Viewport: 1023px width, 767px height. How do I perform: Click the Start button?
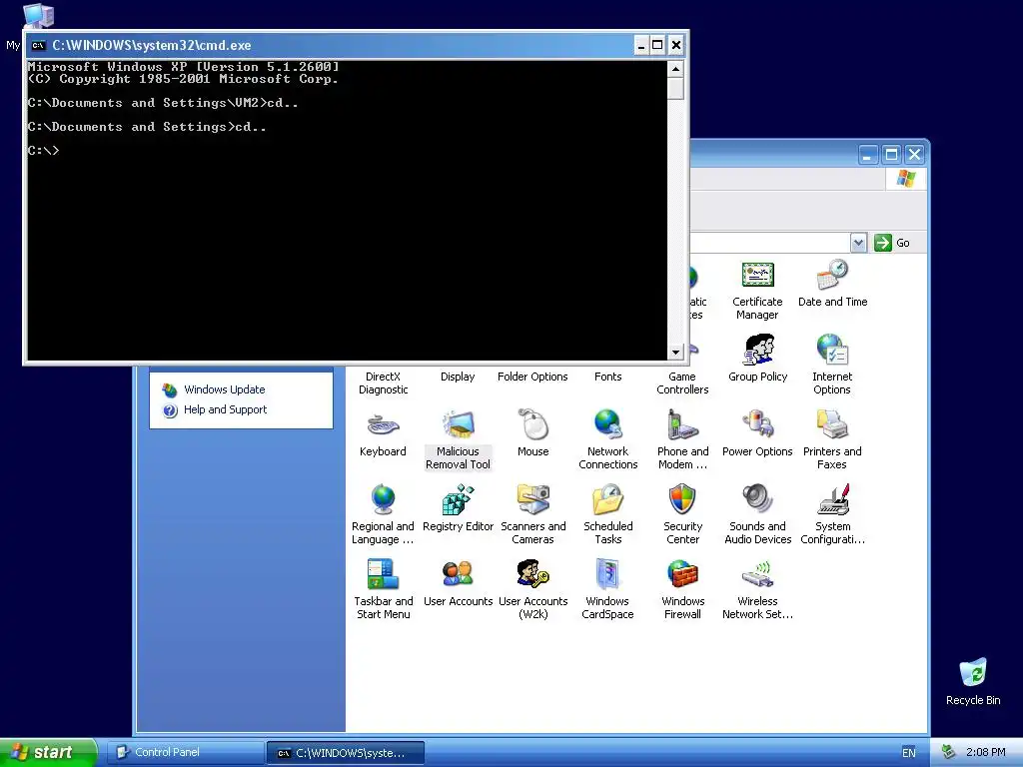48,752
